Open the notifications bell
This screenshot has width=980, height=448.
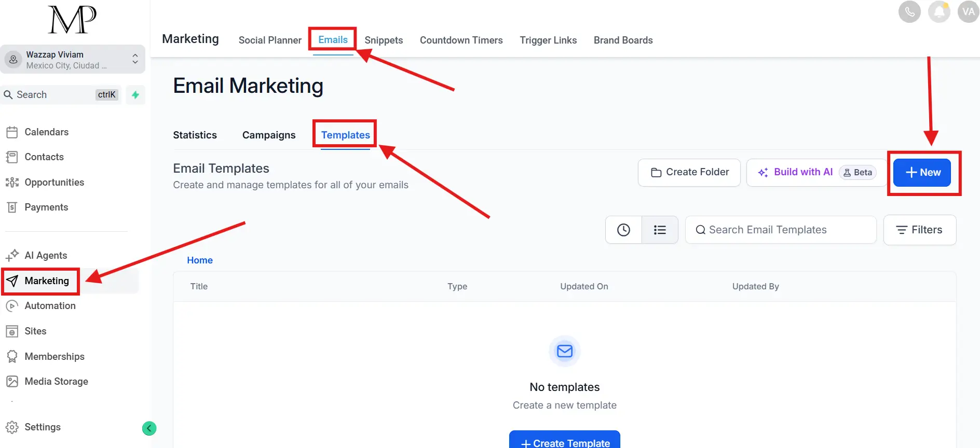click(x=939, y=11)
